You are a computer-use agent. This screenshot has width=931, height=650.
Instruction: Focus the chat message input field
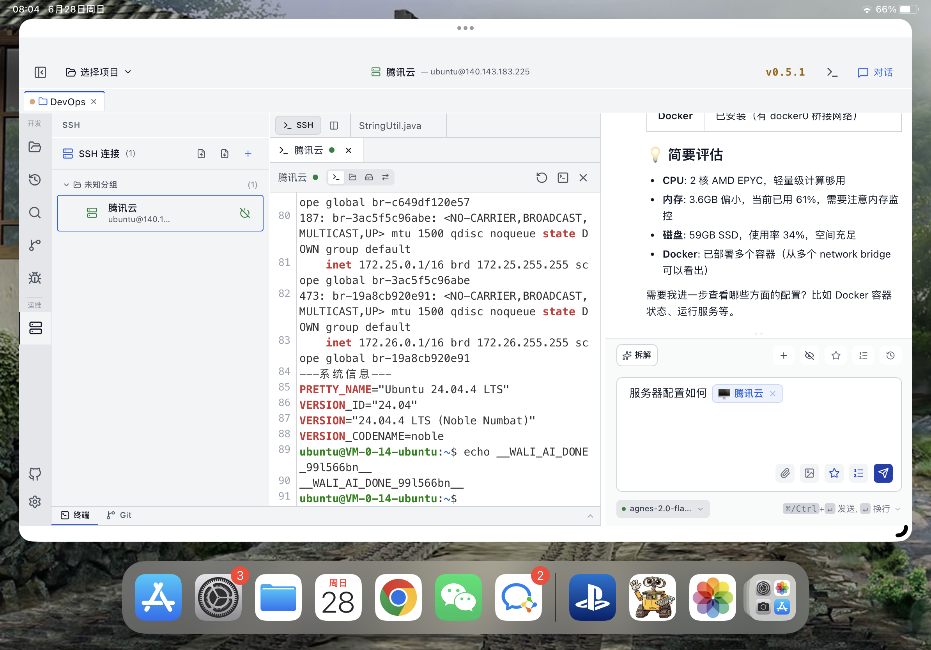tap(759, 435)
